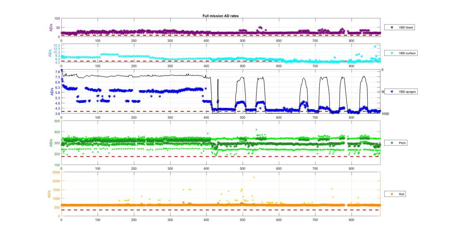Click the purple AD/s label of bleed plot
Viewport: 472px width, 243px height.
(51, 27)
